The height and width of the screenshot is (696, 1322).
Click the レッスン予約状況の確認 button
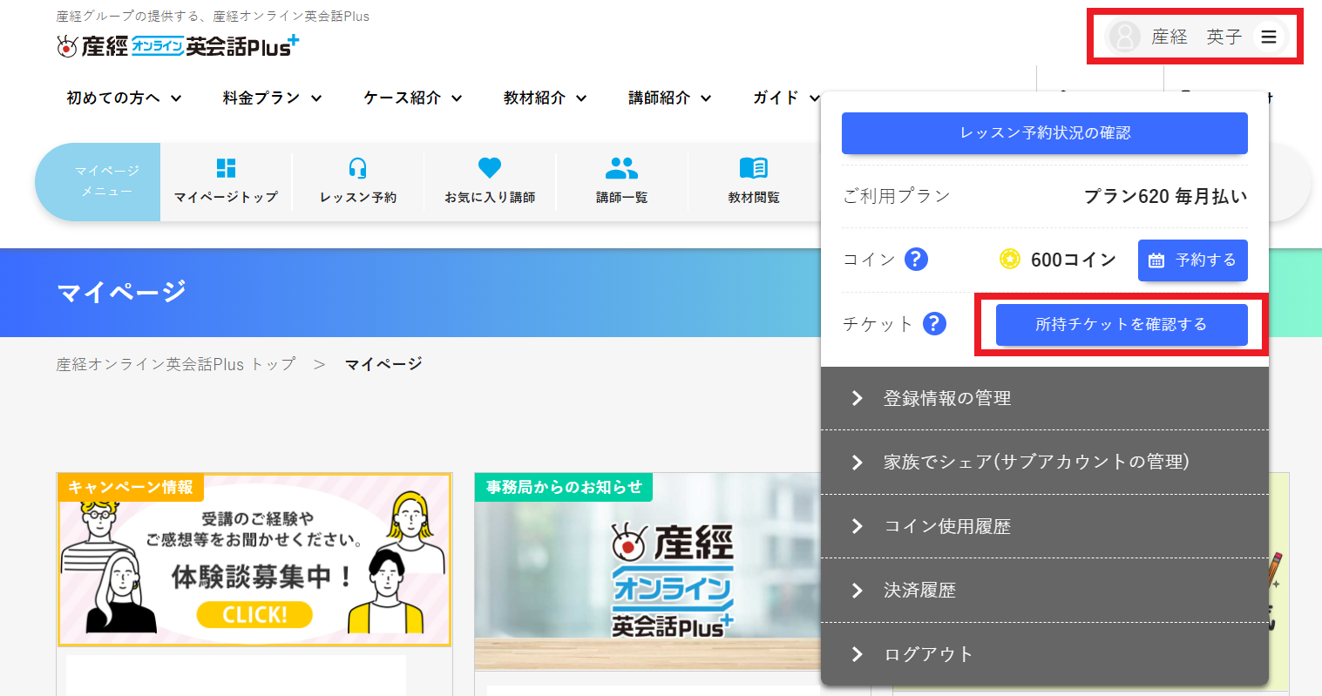1045,133
